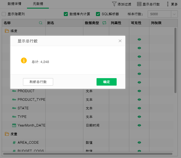Toggle the in-database calculation checkbox
The height and width of the screenshot is (158, 181).
(x=66, y=14)
